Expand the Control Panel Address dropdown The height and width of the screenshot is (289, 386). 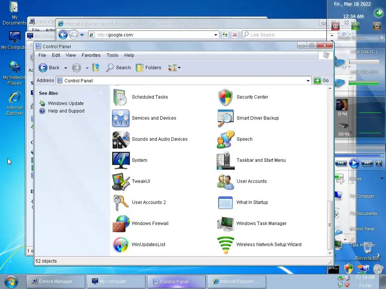point(308,81)
